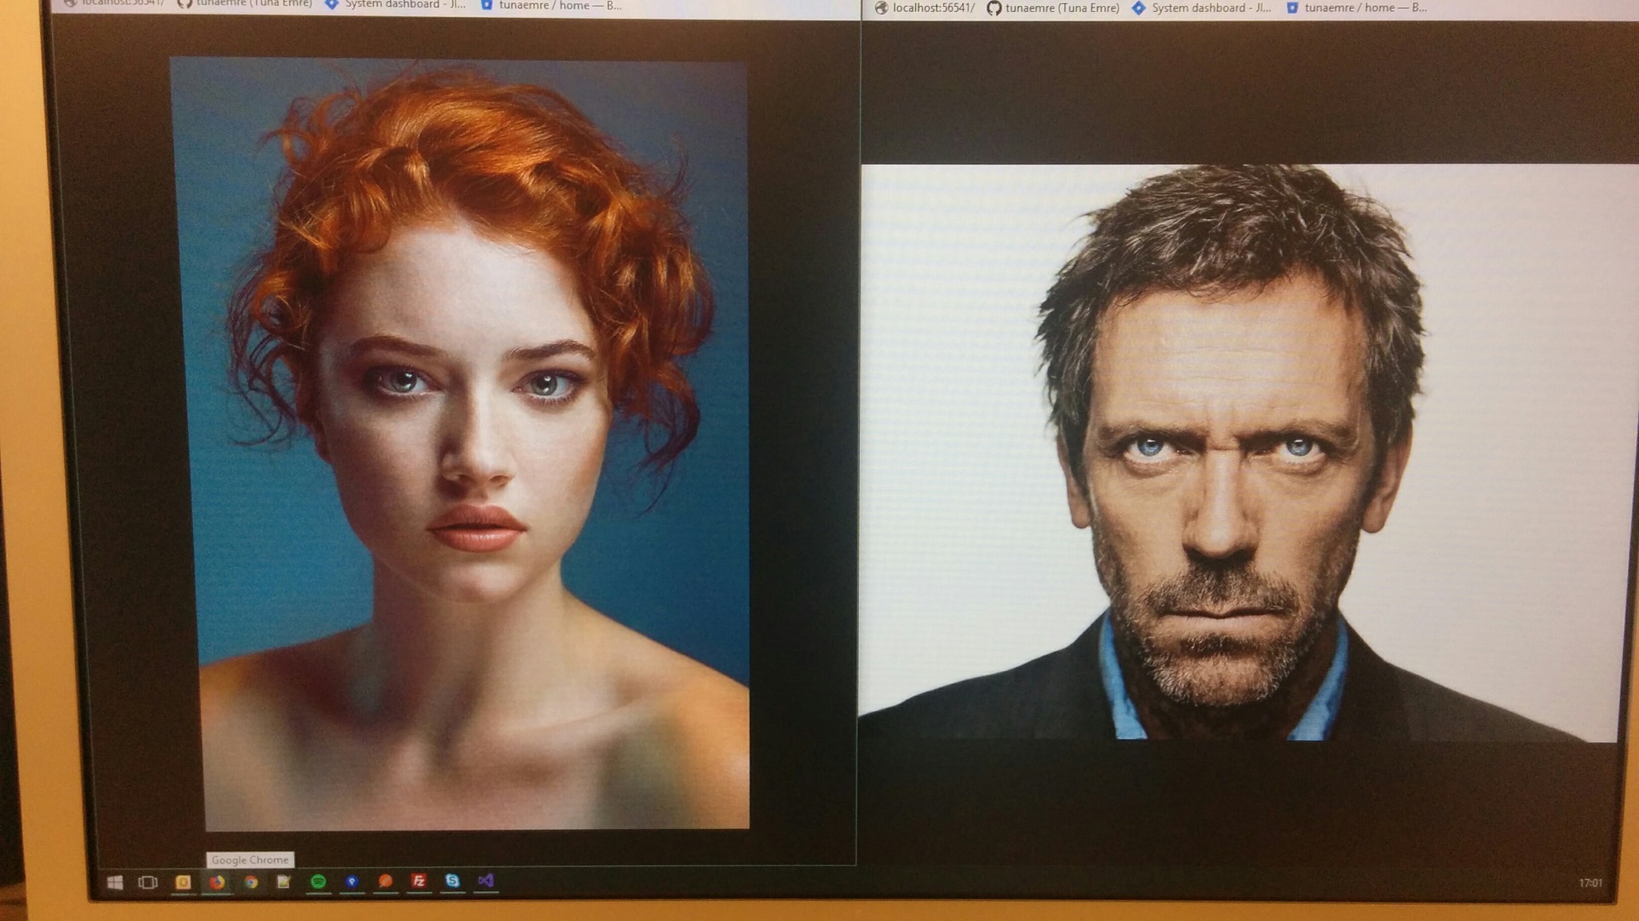This screenshot has width=1639, height=921.
Task: Open Task View on the taskbar
Action: pyautogui.click(x=148, y=883)
